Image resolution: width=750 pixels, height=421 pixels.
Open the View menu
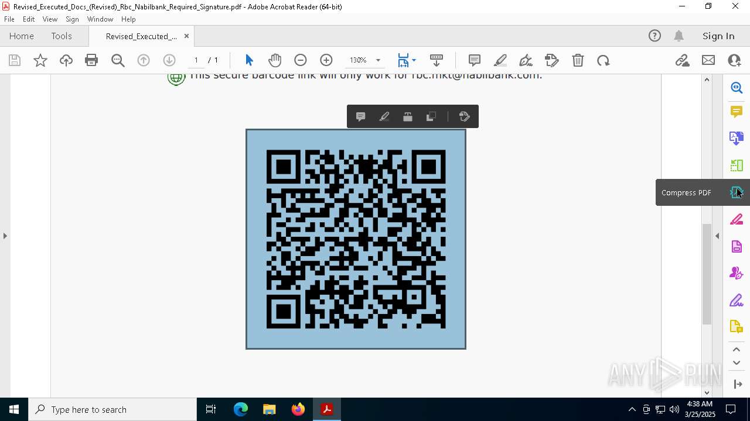coord(50,19)
